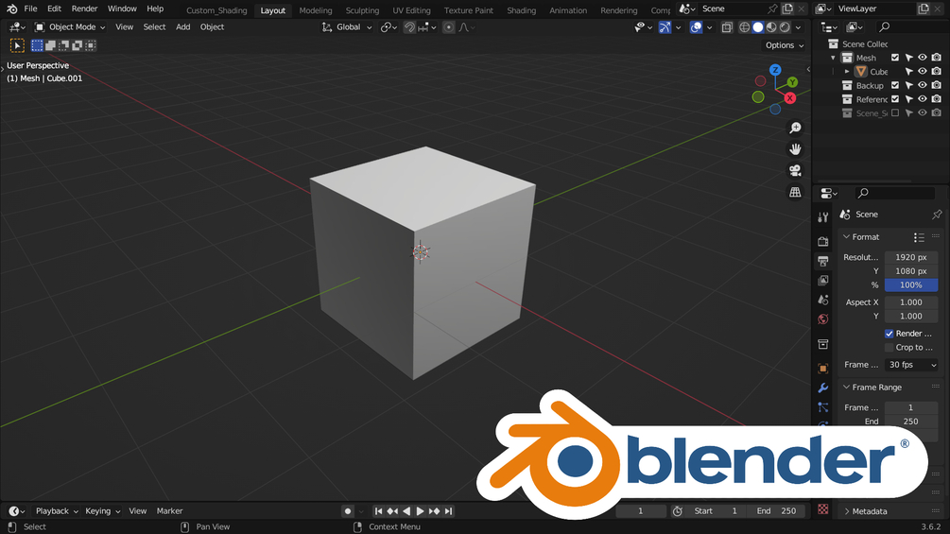This screenshot has width=950, height=534.
Task: Open the Render menu
Action: point(84,9)
